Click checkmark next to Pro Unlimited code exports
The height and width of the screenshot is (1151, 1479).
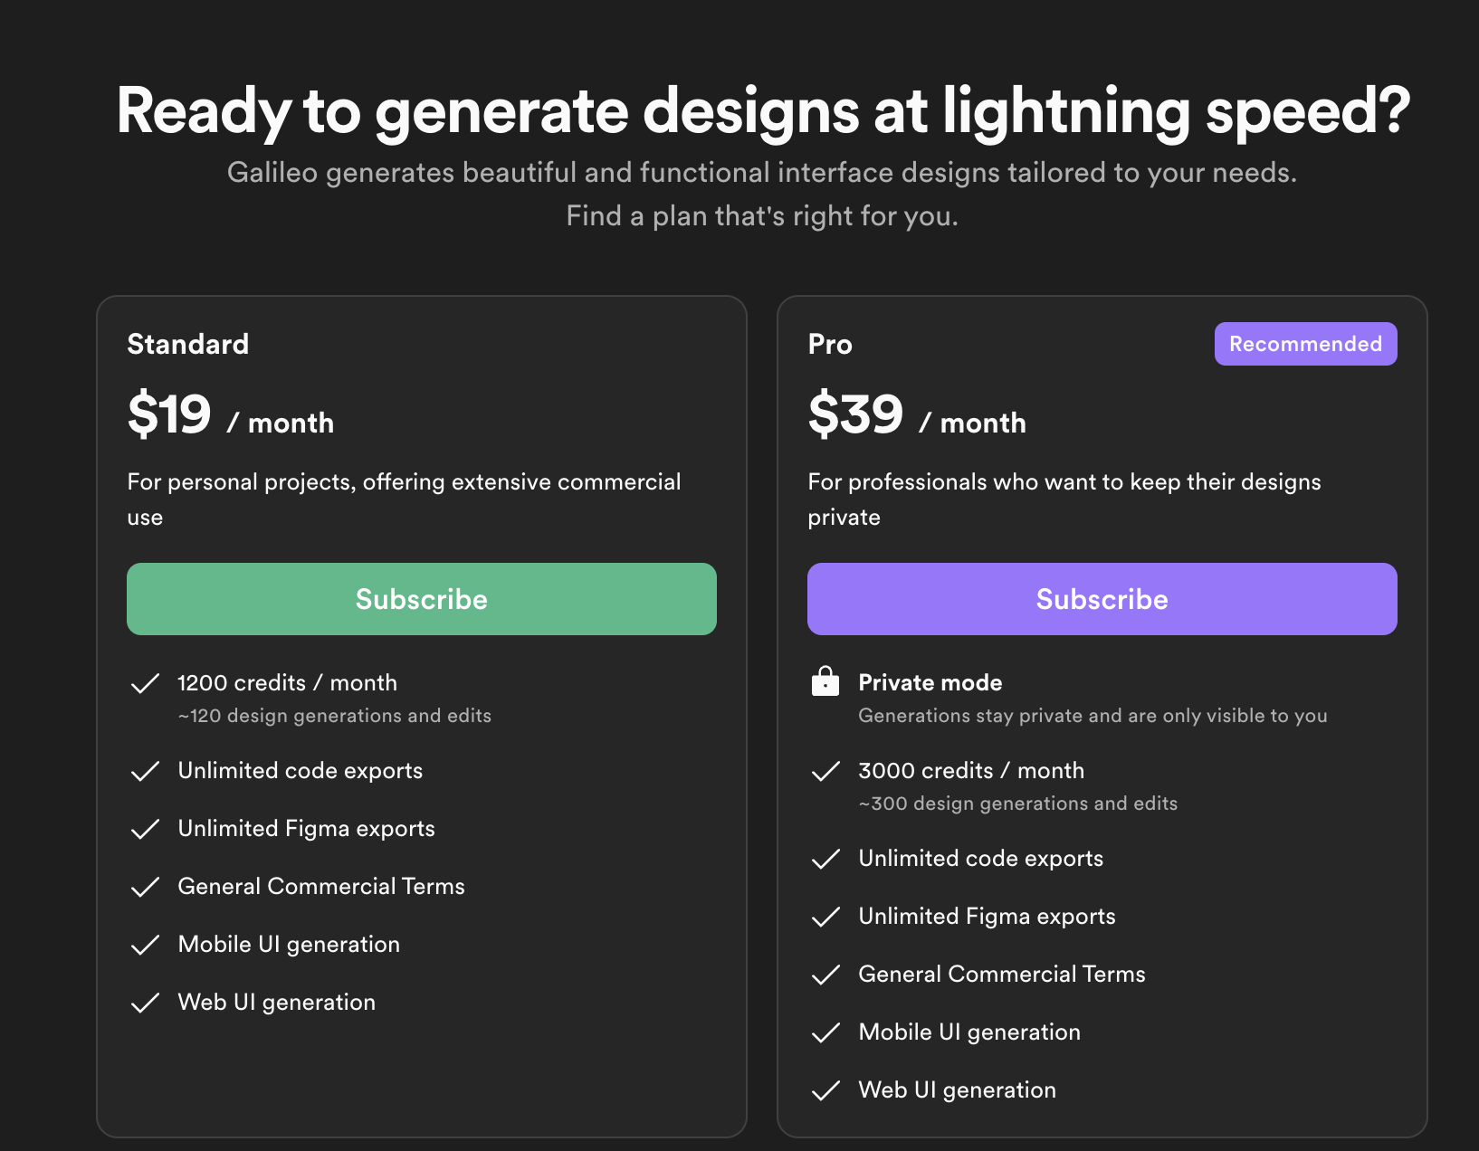825,859
